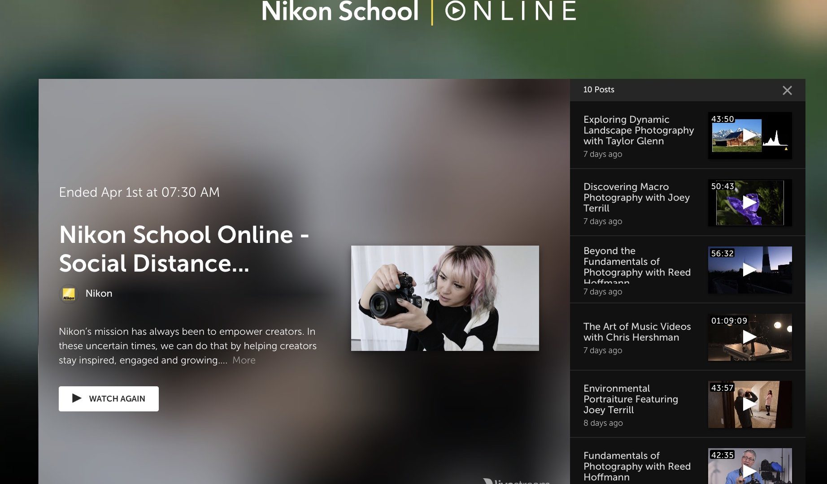827x484 pixels.
Task: Click the main event photo of photographer
Action: pyautogui.click(x=445, y=298)
